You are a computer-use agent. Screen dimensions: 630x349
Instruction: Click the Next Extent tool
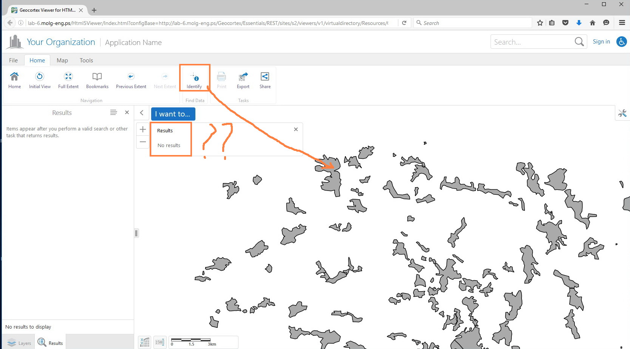tap(165, 80)
